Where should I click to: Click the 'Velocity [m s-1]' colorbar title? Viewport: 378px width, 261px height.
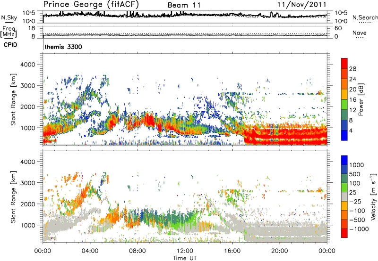pyautogui.click(x=373, y=196)
